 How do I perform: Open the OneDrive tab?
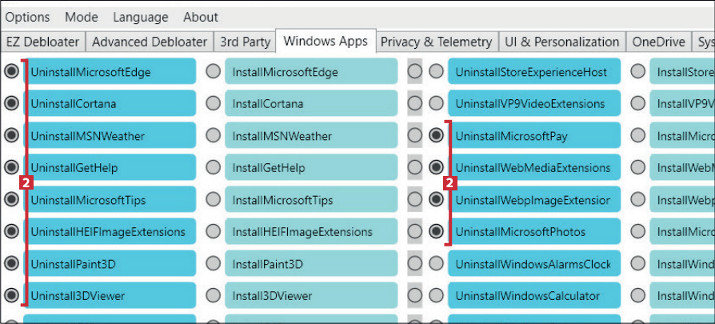(660, 42)
